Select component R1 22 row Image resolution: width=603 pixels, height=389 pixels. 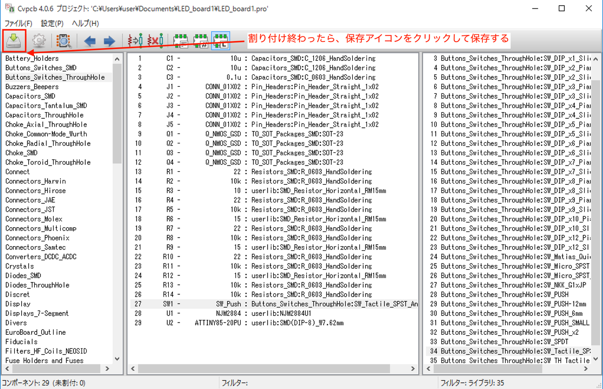[273, 172]
